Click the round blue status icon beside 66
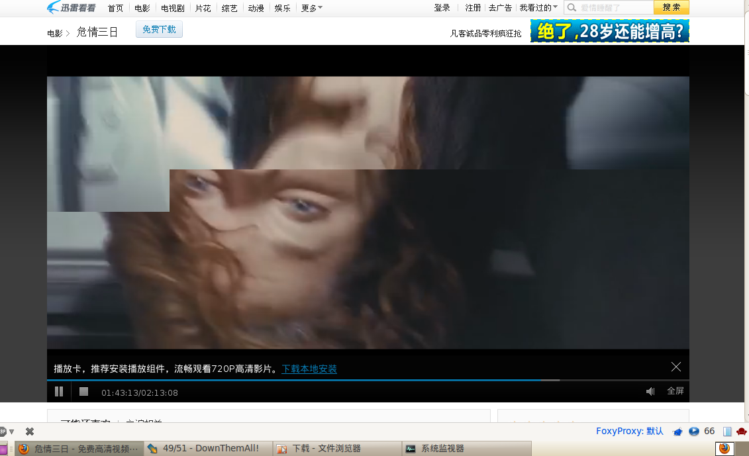Screen dimensions: 749x456 (x=693, y=432)
